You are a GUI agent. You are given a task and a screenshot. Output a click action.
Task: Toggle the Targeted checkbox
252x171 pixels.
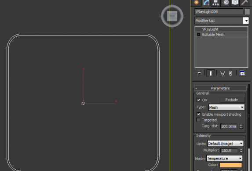tap(199, 120)
